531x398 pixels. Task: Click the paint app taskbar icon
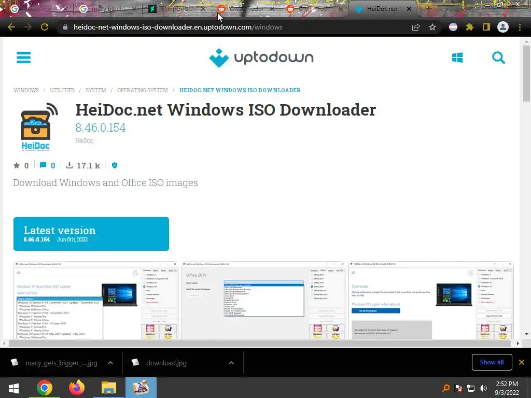click(x=141, y=388)
